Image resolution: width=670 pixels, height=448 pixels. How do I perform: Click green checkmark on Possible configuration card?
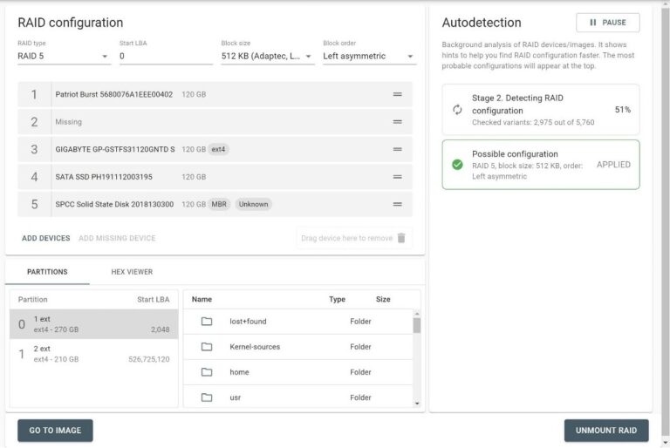coord(457,164)
